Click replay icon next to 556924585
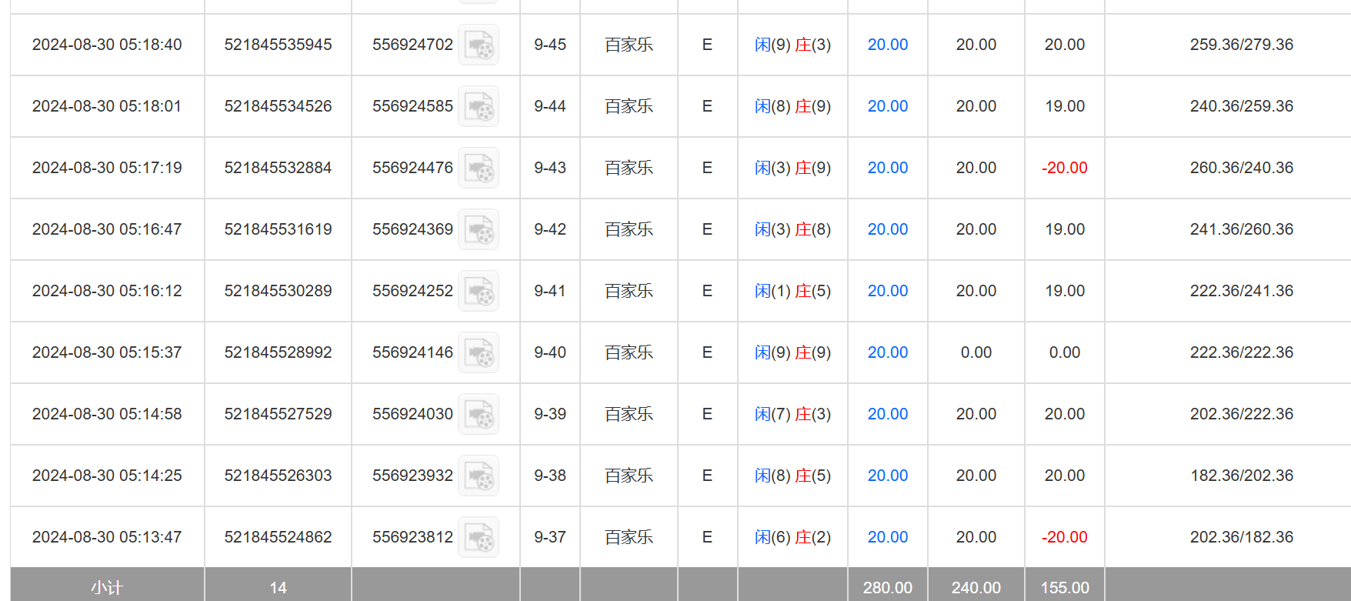Viewport: 1351px width, 601px height. 479,106
